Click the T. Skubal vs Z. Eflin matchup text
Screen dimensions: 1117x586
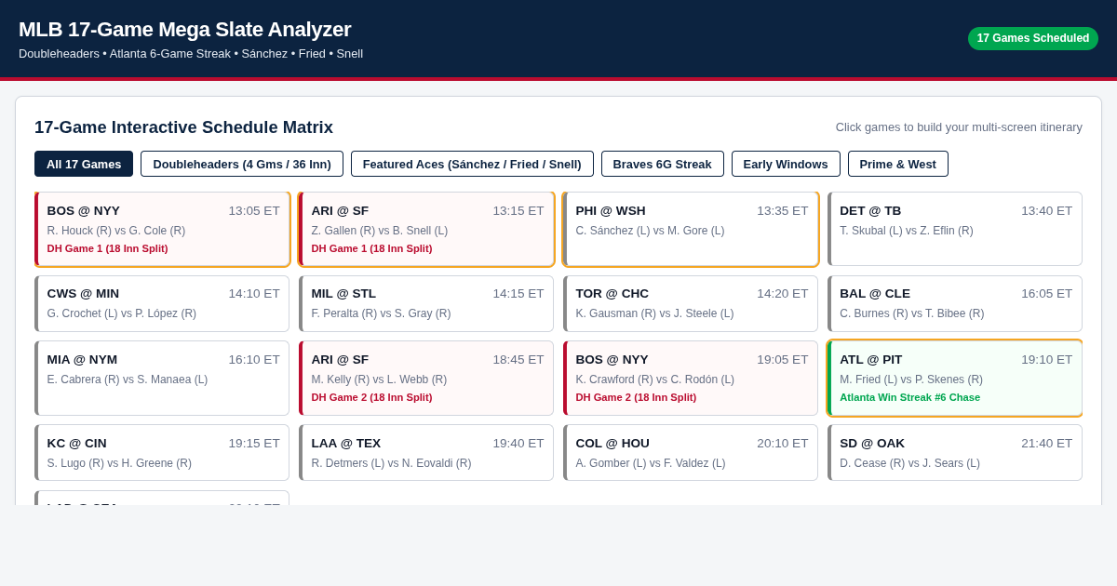click(x=907, y=231)
